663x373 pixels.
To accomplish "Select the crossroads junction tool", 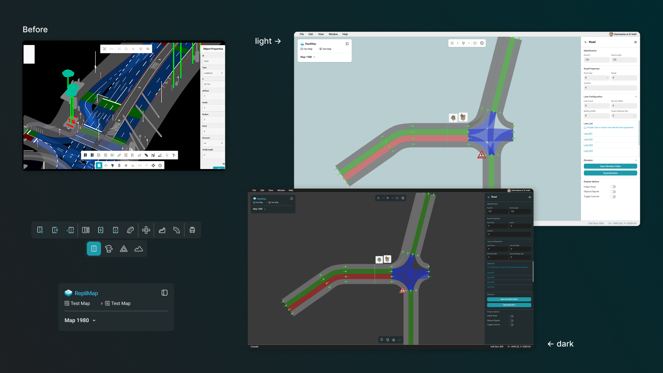I will tap(146, 230).
